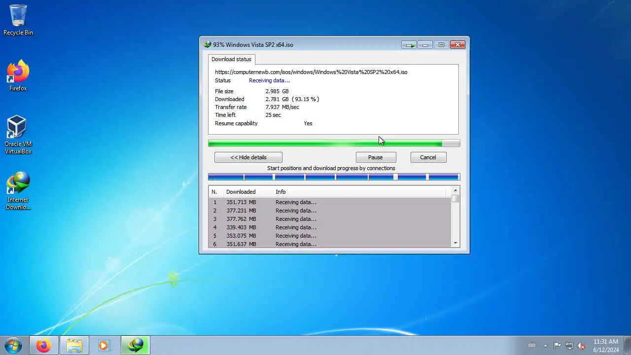Select the Oracle VM VirtualBox desktop shortcut
The height and width of the screenshot is (355, 631).
point(18,135)
